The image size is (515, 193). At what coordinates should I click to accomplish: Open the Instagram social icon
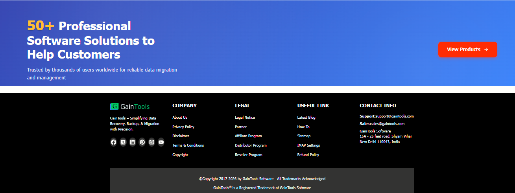pos(151,142)
